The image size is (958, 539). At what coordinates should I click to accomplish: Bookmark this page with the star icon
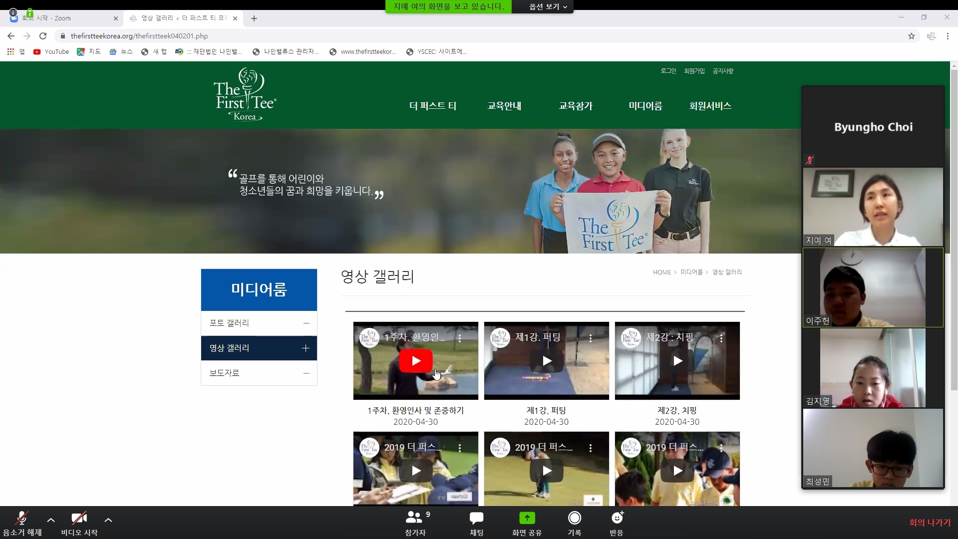click(x=911, y=36)
